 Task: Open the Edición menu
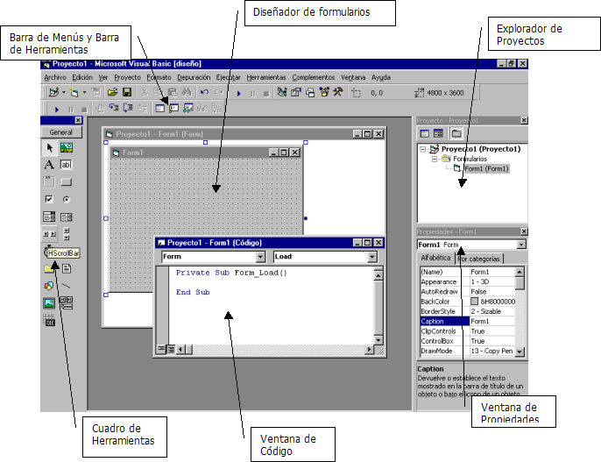[x=82, y=77]
